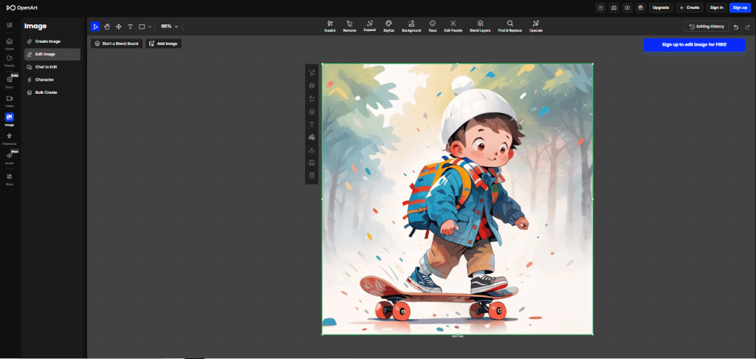
Task: Choose the Blend Layers tool
Action: click(x=480, y=26)
